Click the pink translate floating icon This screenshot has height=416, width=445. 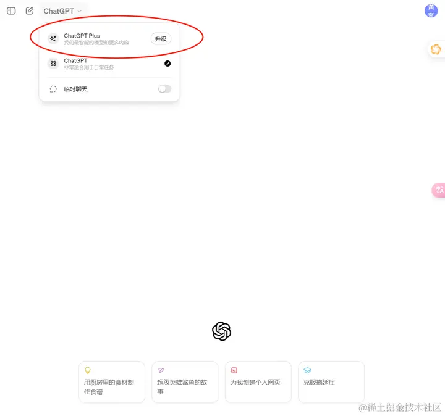(x=439, y=189)
